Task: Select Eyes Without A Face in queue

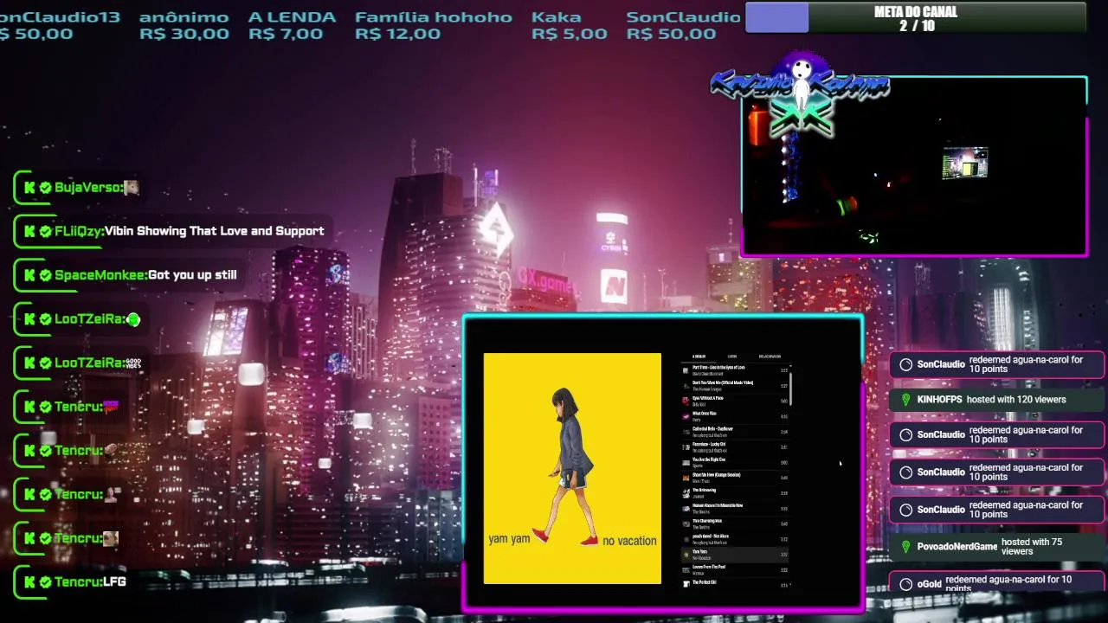Action: [735, 401]
